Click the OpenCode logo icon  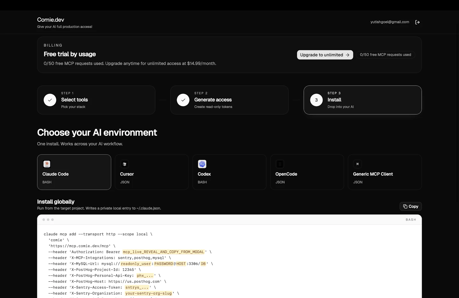tap(280, 164)
